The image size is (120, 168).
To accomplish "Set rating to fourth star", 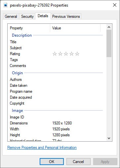I will pos(71,54).
